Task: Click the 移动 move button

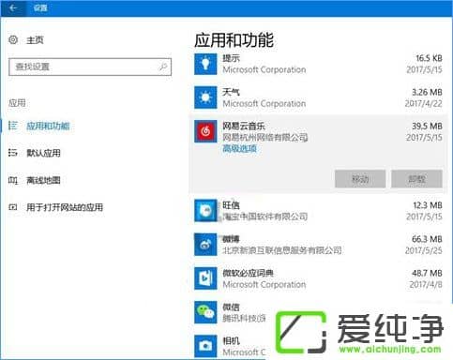Action: point(360,179)
